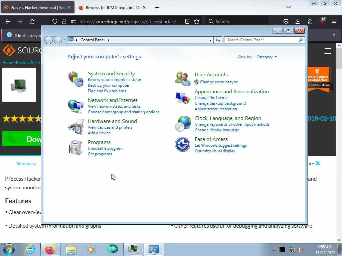Open the Firefox tracking protection shield
Image resolution: width=342 pixels, height=256 pixels.
[55, 22]
